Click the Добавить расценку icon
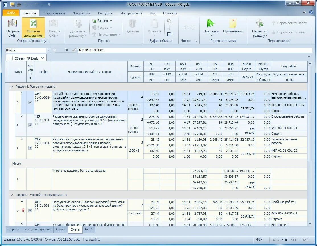 [78, 24]
